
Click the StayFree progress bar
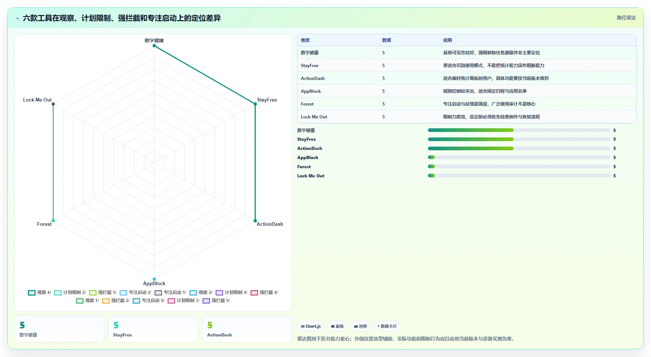click(x=519, y=139)
